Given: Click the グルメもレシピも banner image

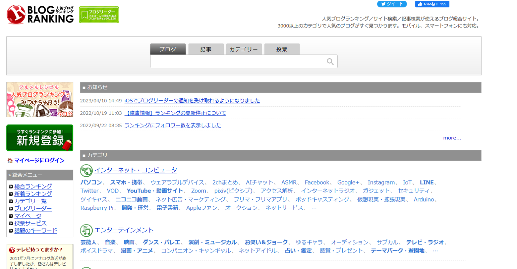Looking at the screenshot, I should 40,100.
